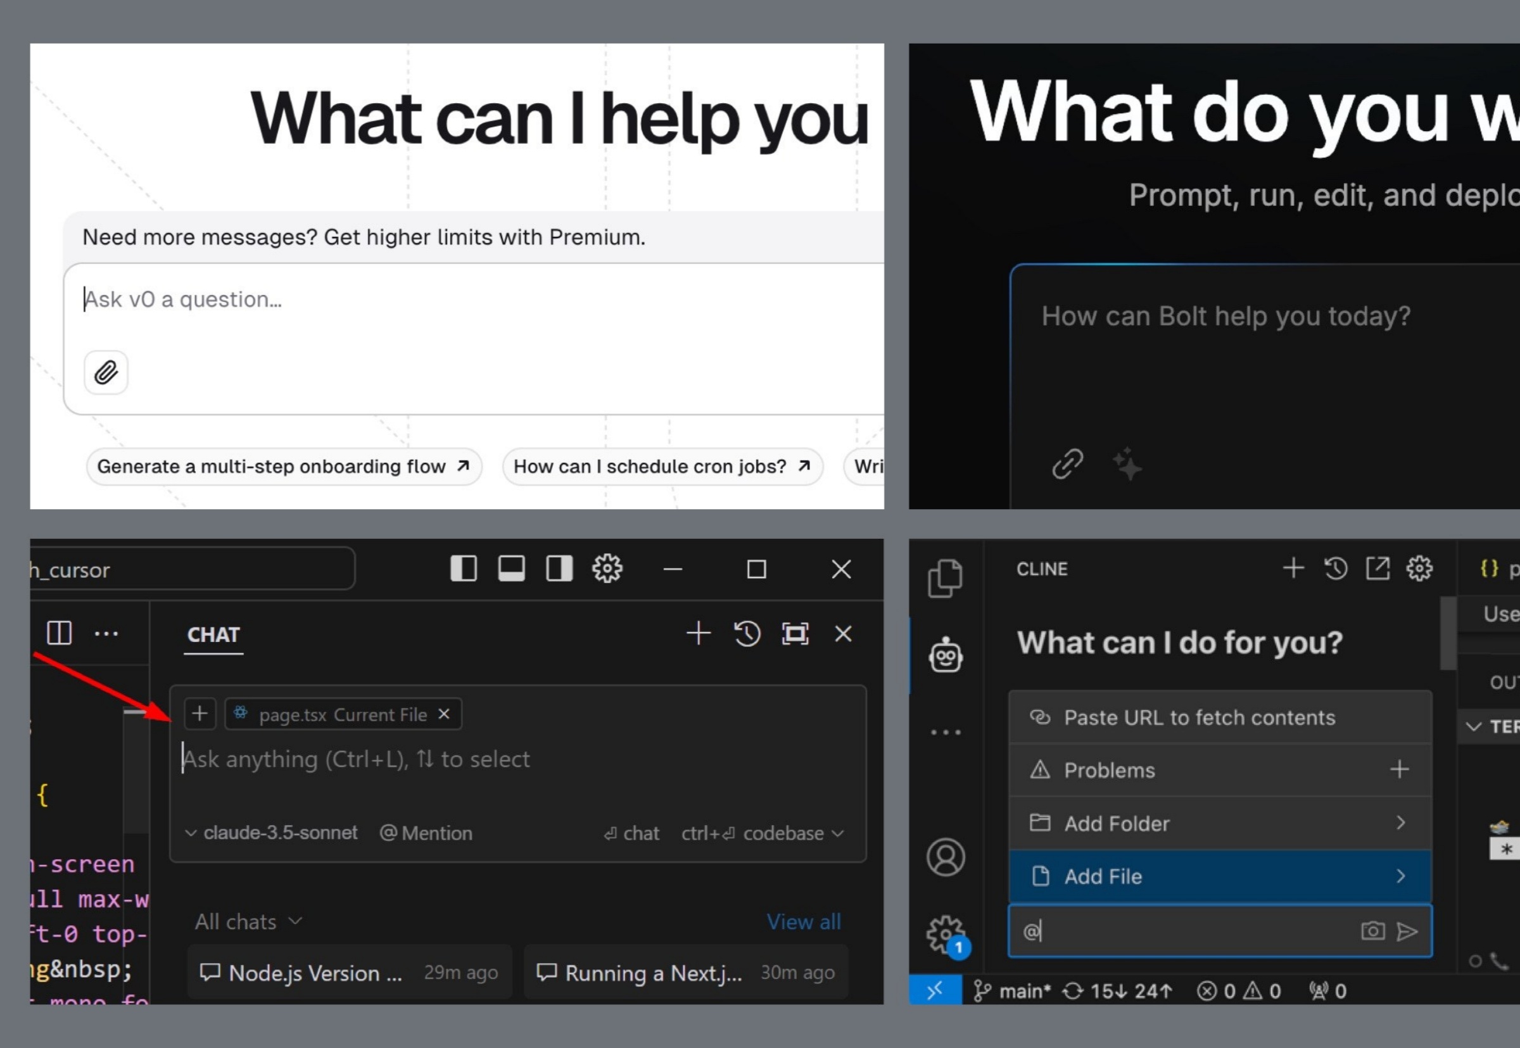Screen dimensions: 1520x1048
Task: Click the h_cursor search bar in title bar
Action: tap(192, 569)
